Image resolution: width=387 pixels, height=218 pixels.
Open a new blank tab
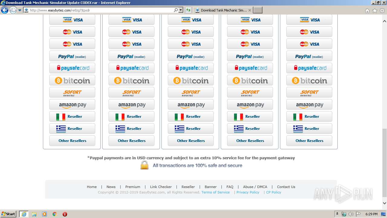click(258, 10)
